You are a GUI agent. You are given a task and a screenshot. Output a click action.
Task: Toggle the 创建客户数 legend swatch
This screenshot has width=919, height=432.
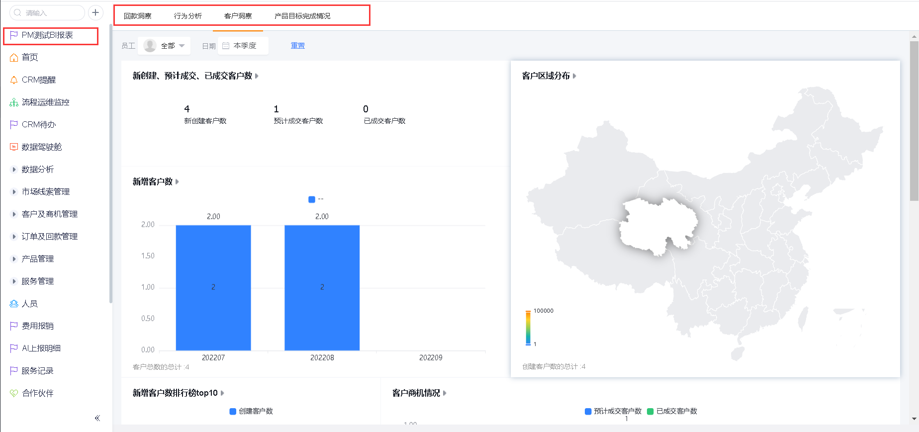coord(233,411)
